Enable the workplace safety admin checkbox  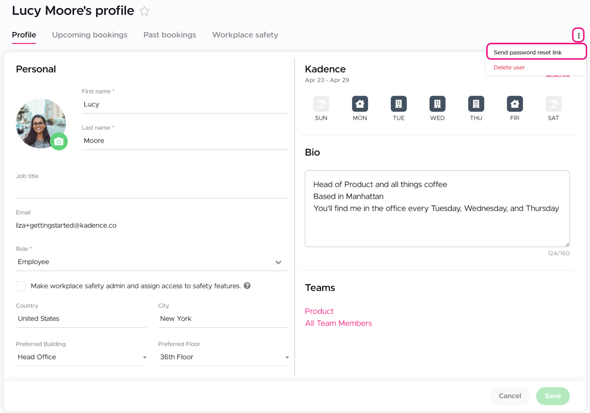(x=21, y=286)
